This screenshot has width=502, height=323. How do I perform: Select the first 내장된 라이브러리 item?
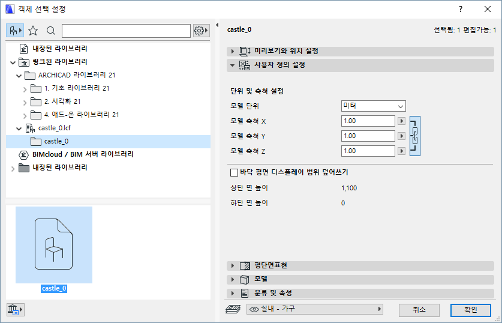click(60, 49)
